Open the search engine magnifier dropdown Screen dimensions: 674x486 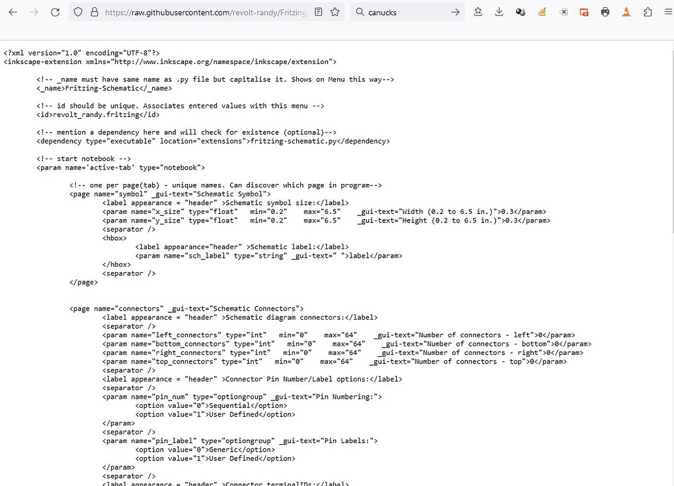tap(360, 12)
